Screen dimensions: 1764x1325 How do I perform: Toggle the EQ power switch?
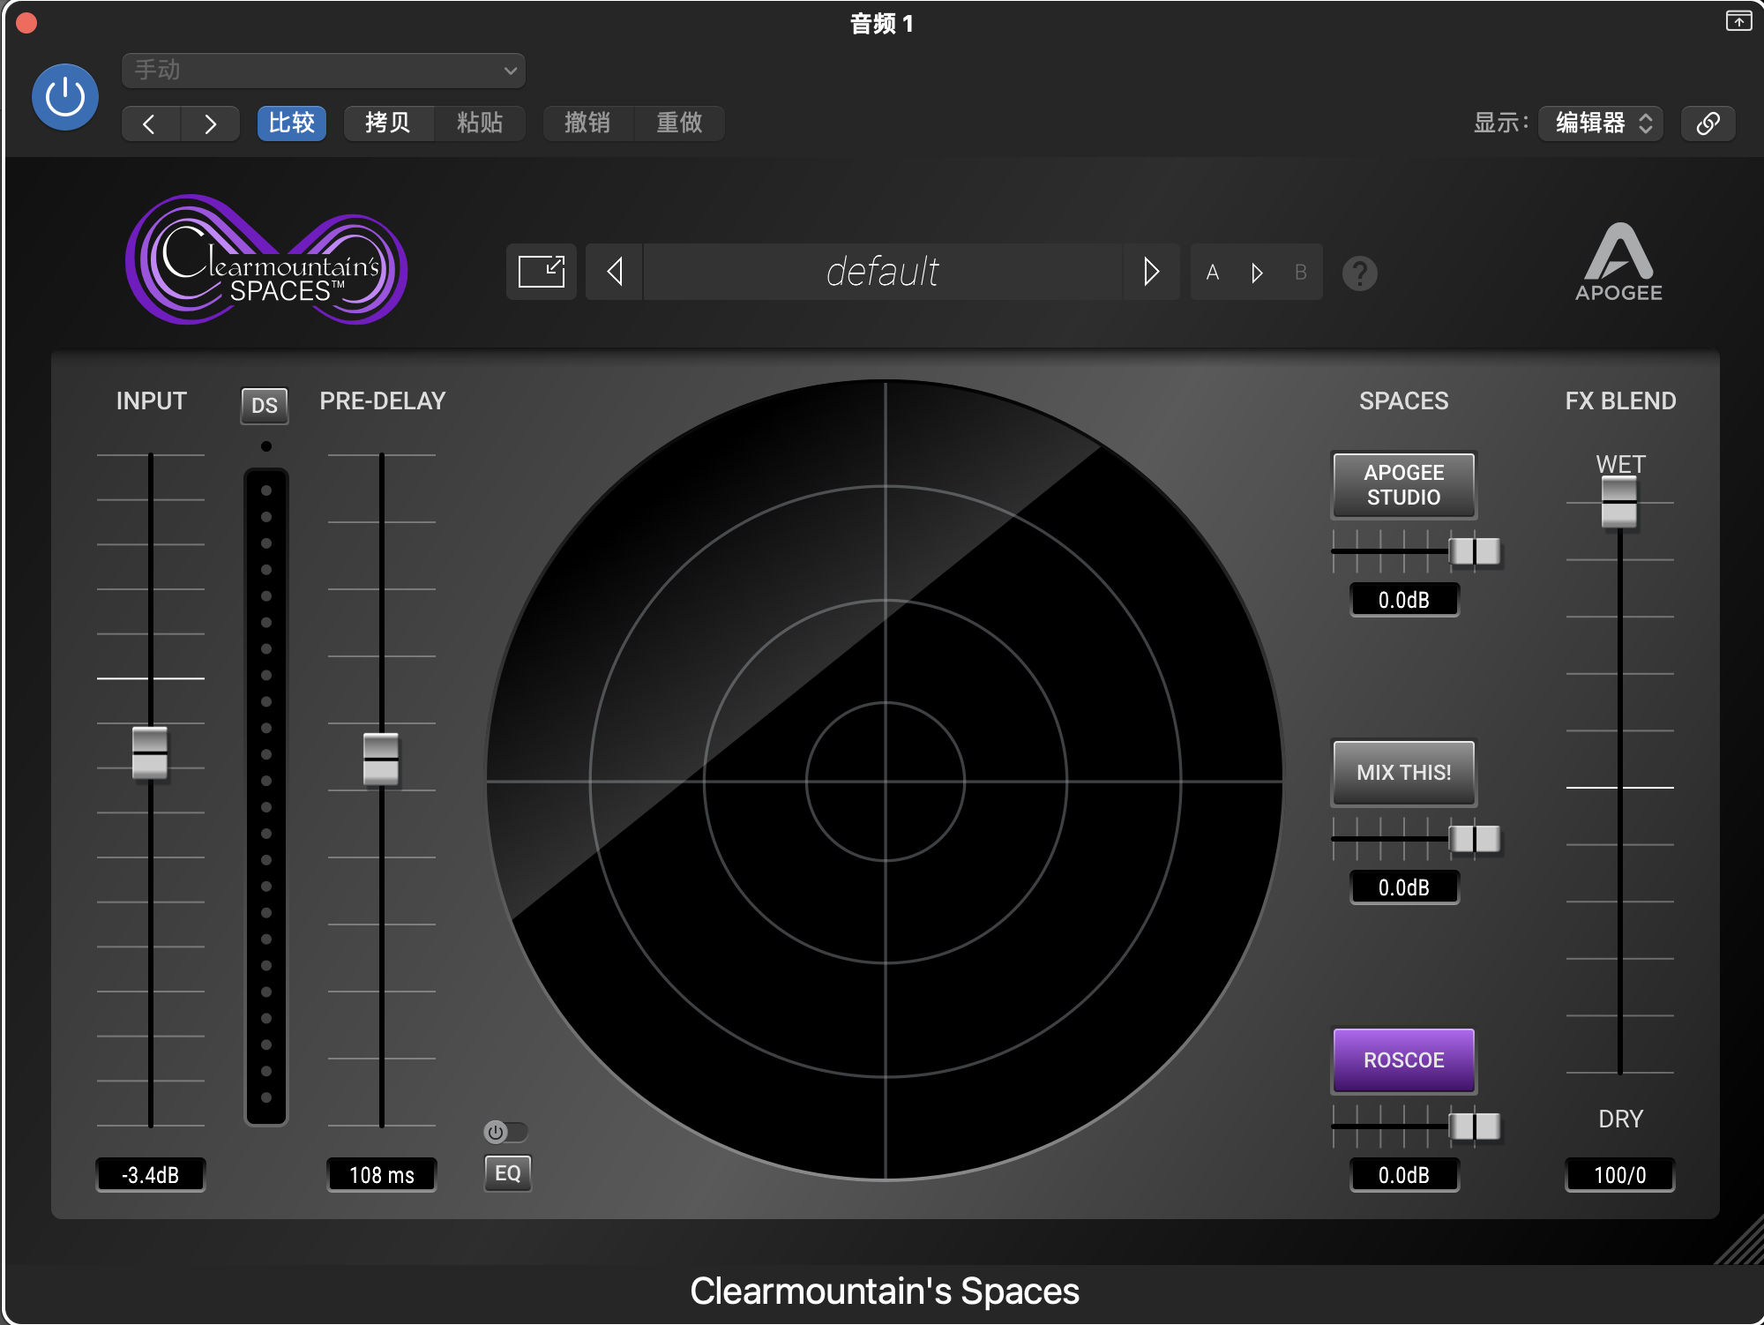pos(505,1132)
